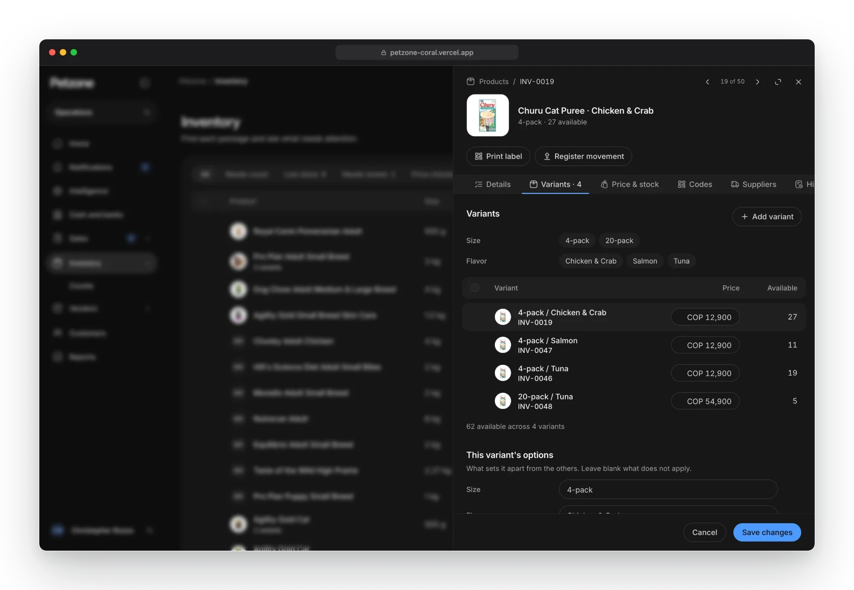Screen dimensions: 854x590
Task: Select the 4-pack chip in the Size options row
Action: tap(577, 241)
